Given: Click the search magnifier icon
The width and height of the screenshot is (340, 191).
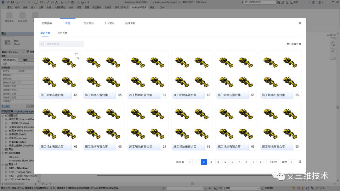Looking at the screenshot, I should click(x=42, y=44).
